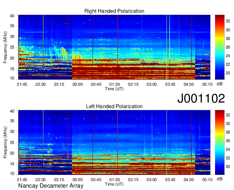Image resolution: width=234 pixels, height=190 pixels.
Task: Click the "20" frequency tick of Left Handed plot
Action: (x=12, y=153)
